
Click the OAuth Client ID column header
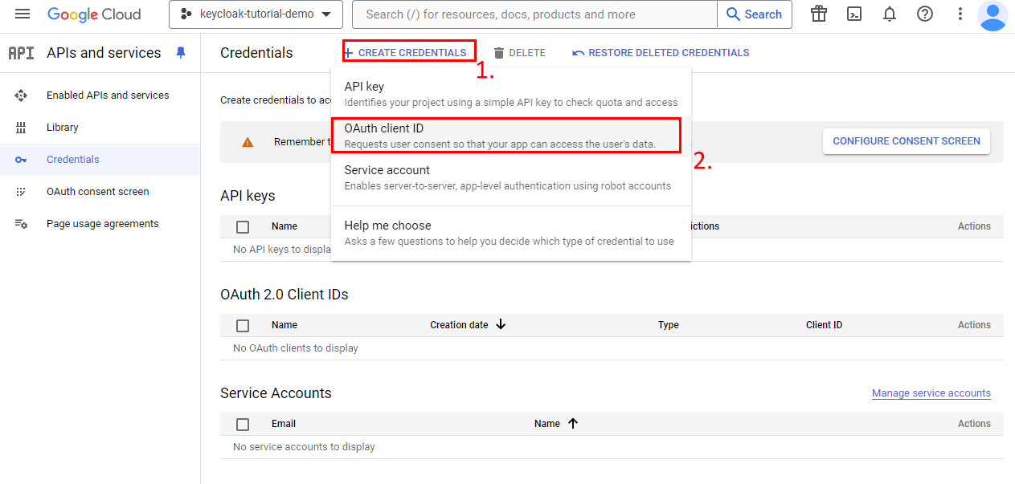(x=824, y=325)
